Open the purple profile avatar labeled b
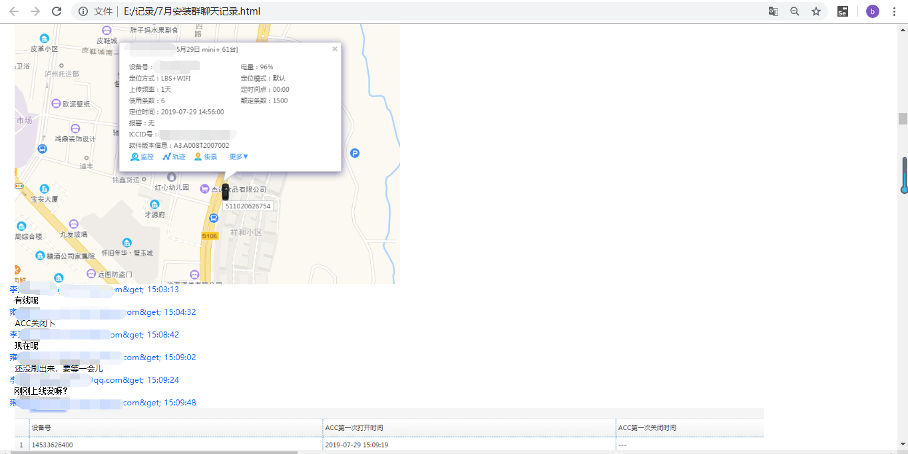 tap(873, 11)
